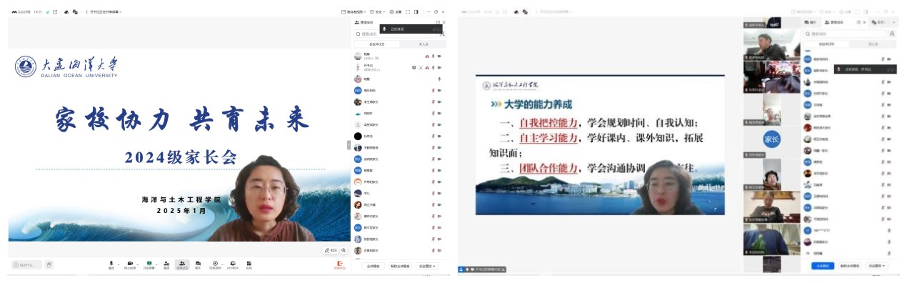Open settings gear in left window top bar
Screen dimensions: 907x283
coord(396,12)
